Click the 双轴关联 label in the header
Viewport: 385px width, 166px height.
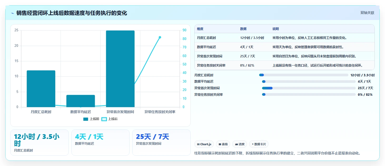click(367, 13)
